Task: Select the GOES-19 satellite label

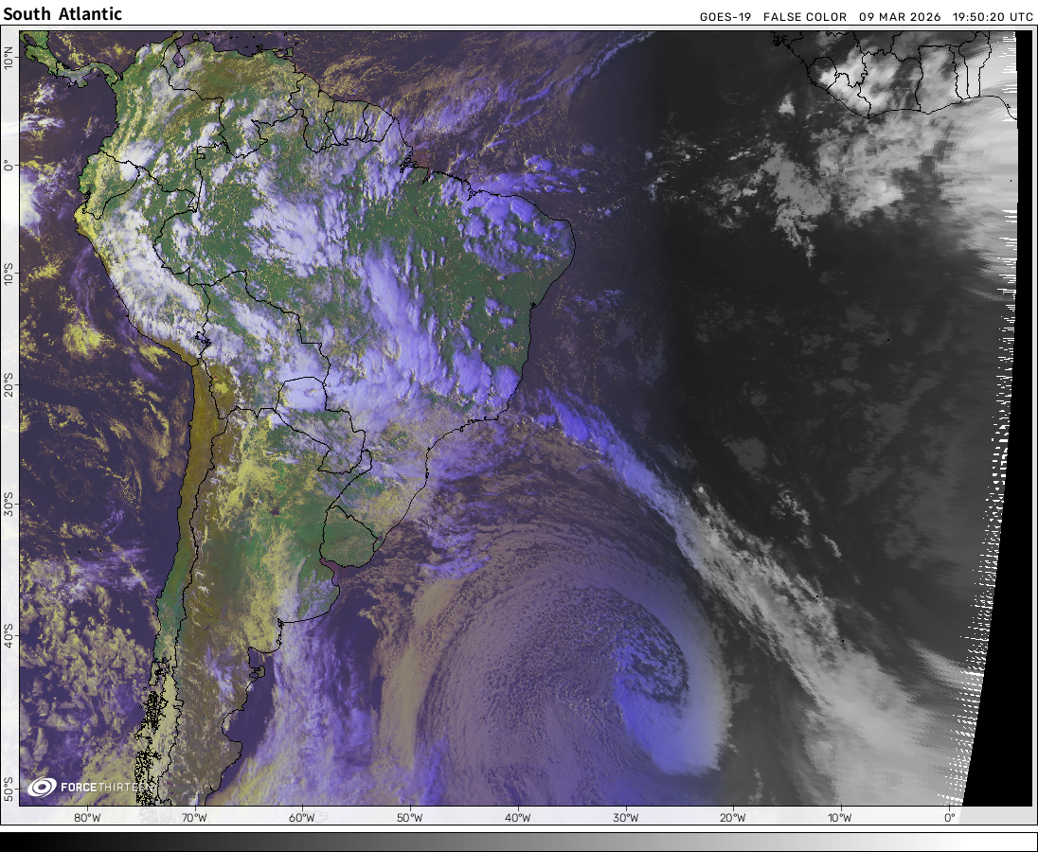Action: pos(725,17)
